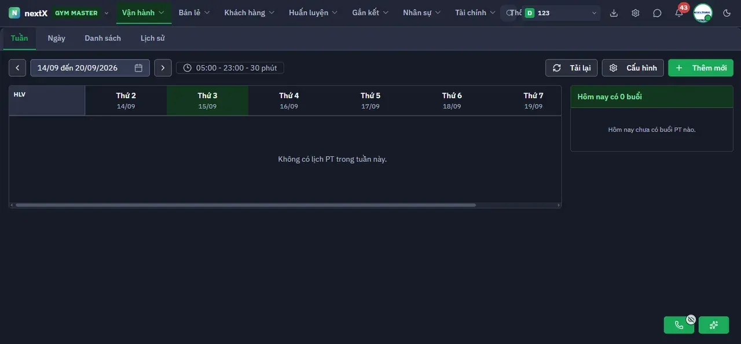Open the 123 branch selector dropdown
The image size is (741, 344).
[560, 13]
